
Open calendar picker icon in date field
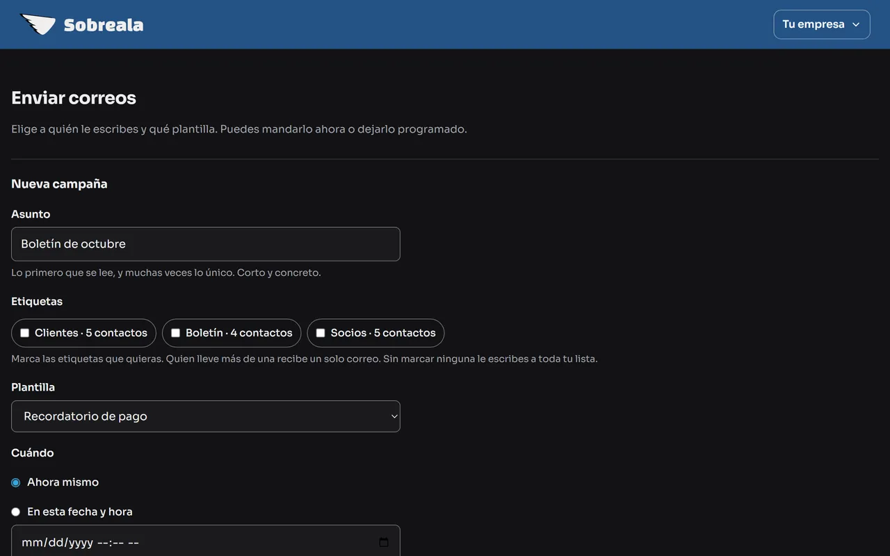(384, 542)
